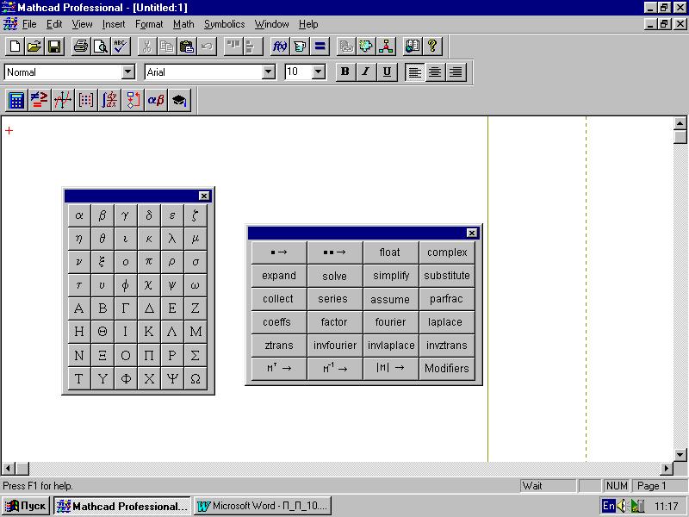
Task: Click the New document icon
Action: point(15,47)
